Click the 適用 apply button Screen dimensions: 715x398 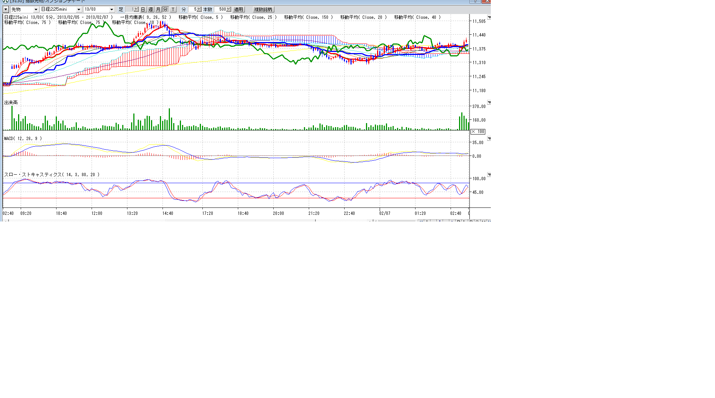click(239, 10)
